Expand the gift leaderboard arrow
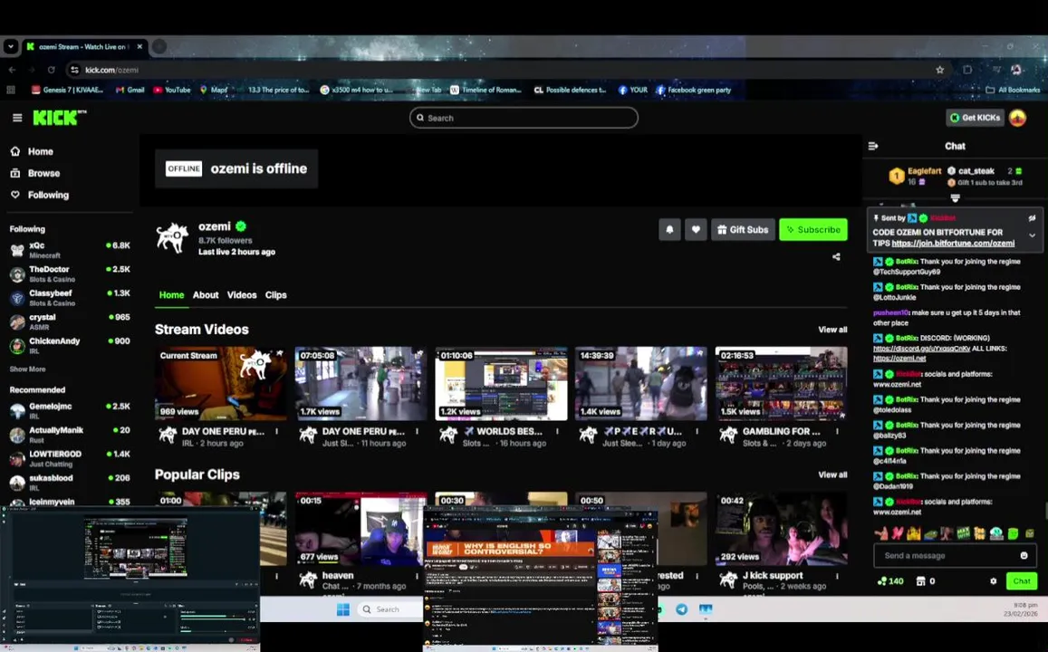This screenshot has height=652, width=1048. (x=955, y=198)
